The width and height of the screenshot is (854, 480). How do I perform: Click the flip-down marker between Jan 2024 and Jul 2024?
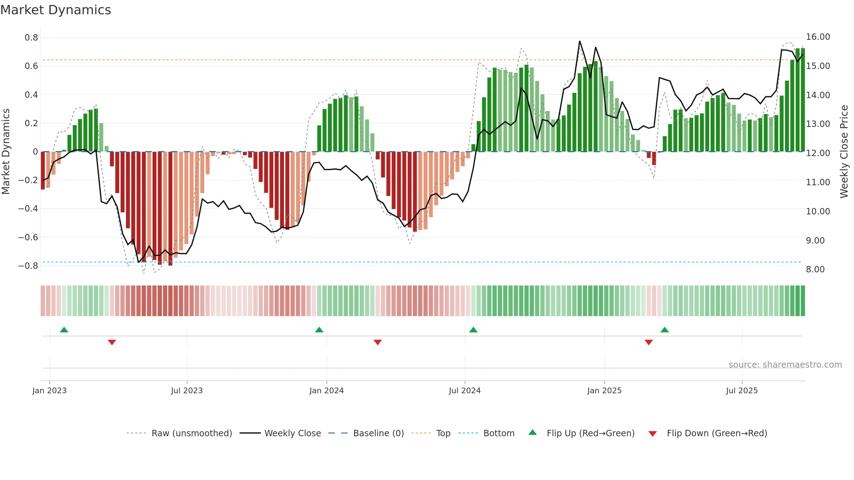click(378, 342)
